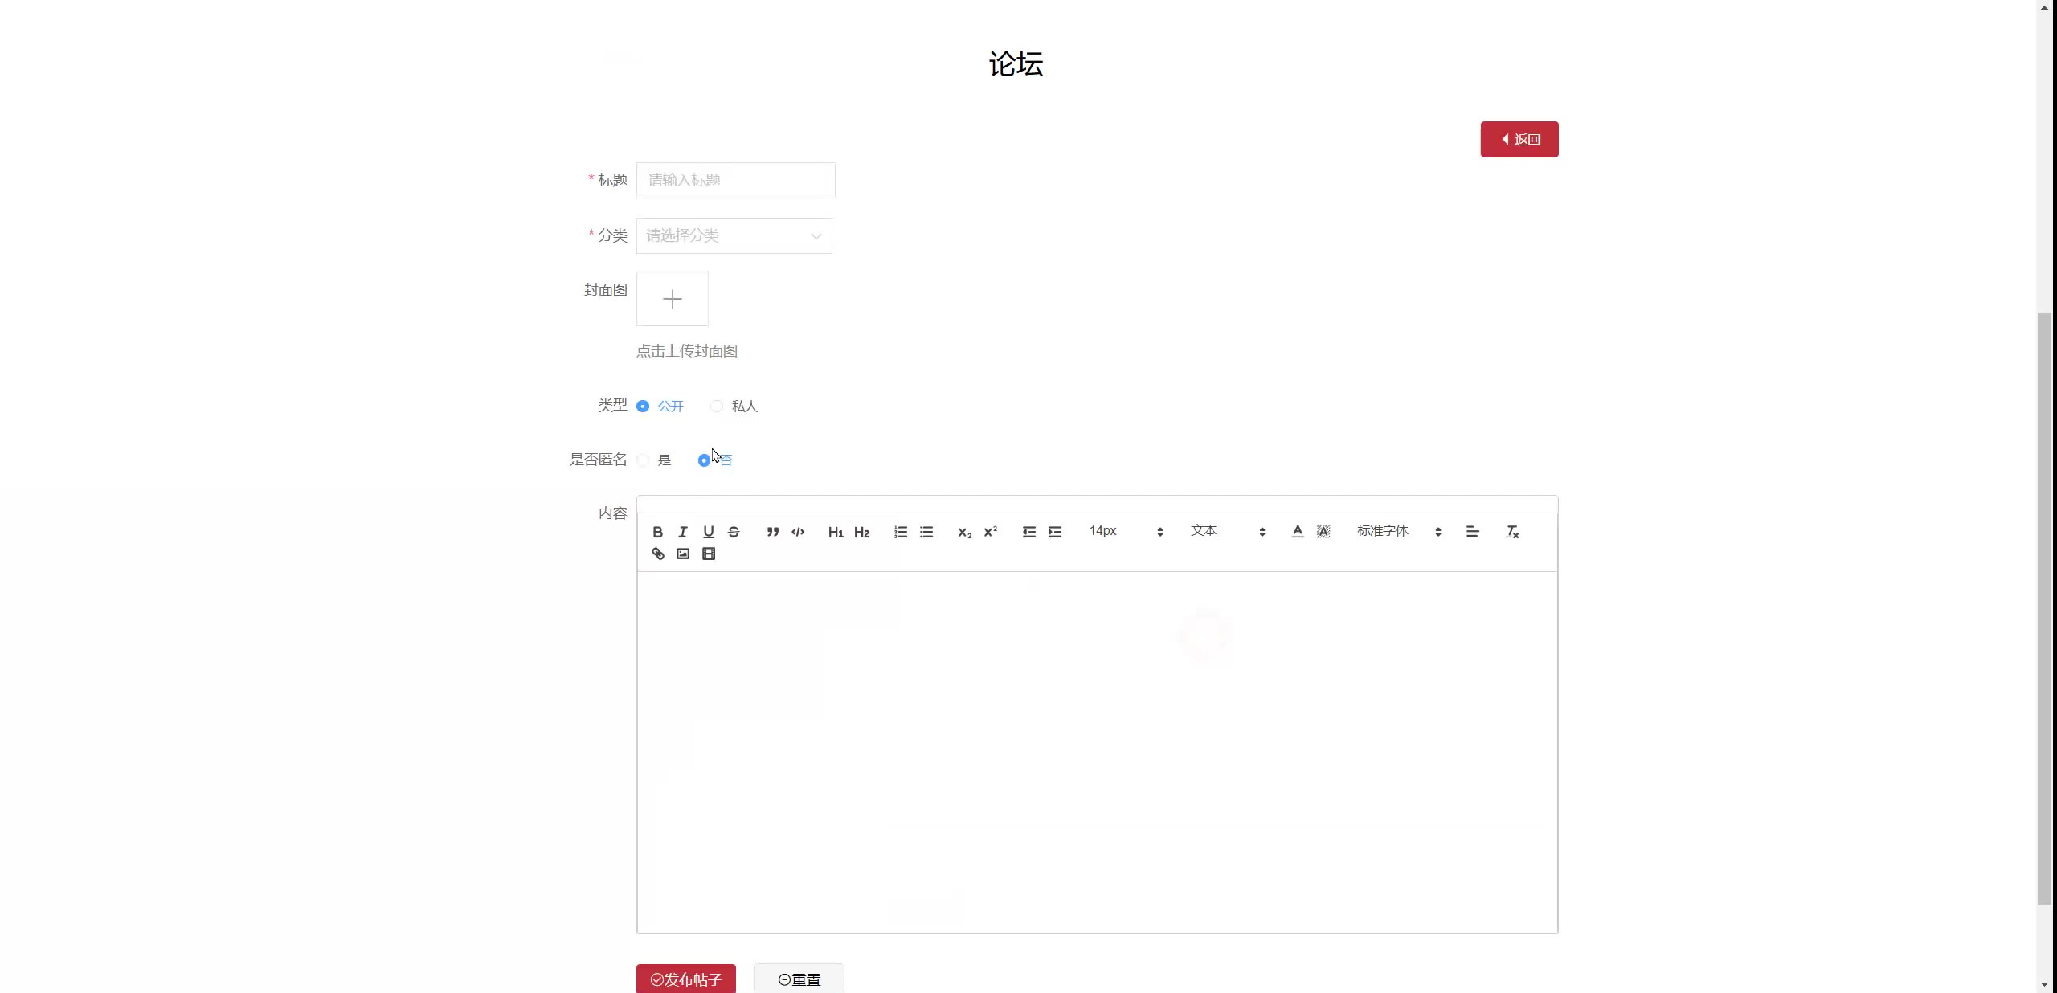
Task: Click the 请输入标题 title input field
Action: pyautogui.click(x=735, y=180)
